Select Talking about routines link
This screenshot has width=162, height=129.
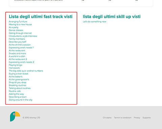20,88
